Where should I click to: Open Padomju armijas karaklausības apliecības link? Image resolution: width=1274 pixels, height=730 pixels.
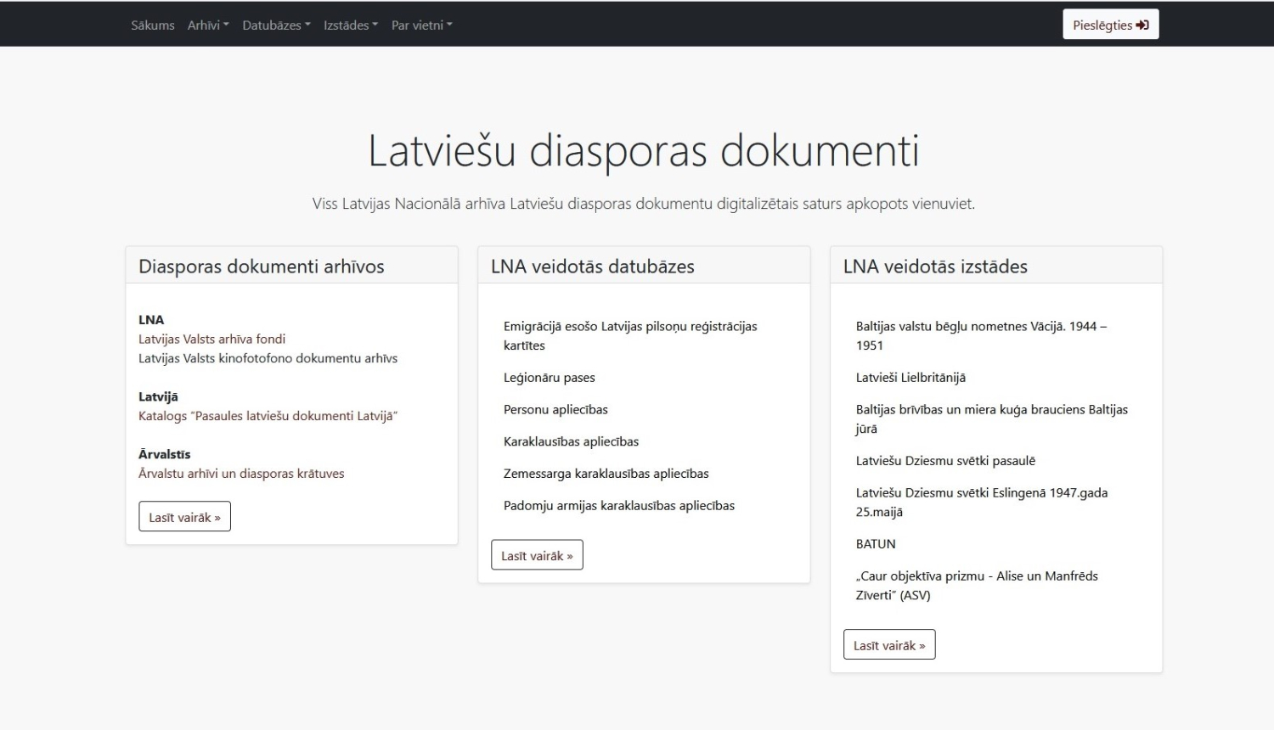[618, 506]
